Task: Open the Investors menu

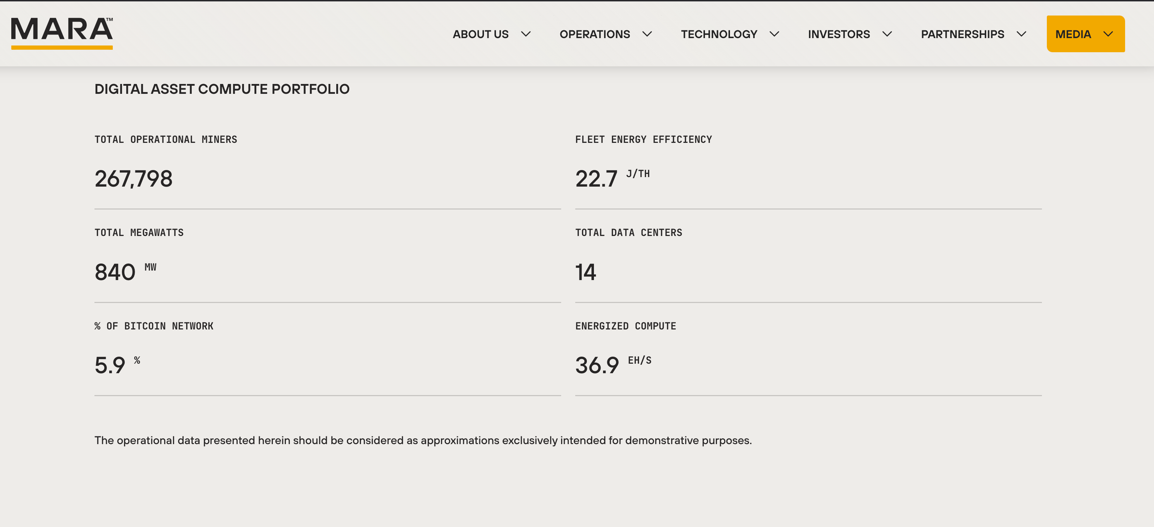Action: point(839,34)
